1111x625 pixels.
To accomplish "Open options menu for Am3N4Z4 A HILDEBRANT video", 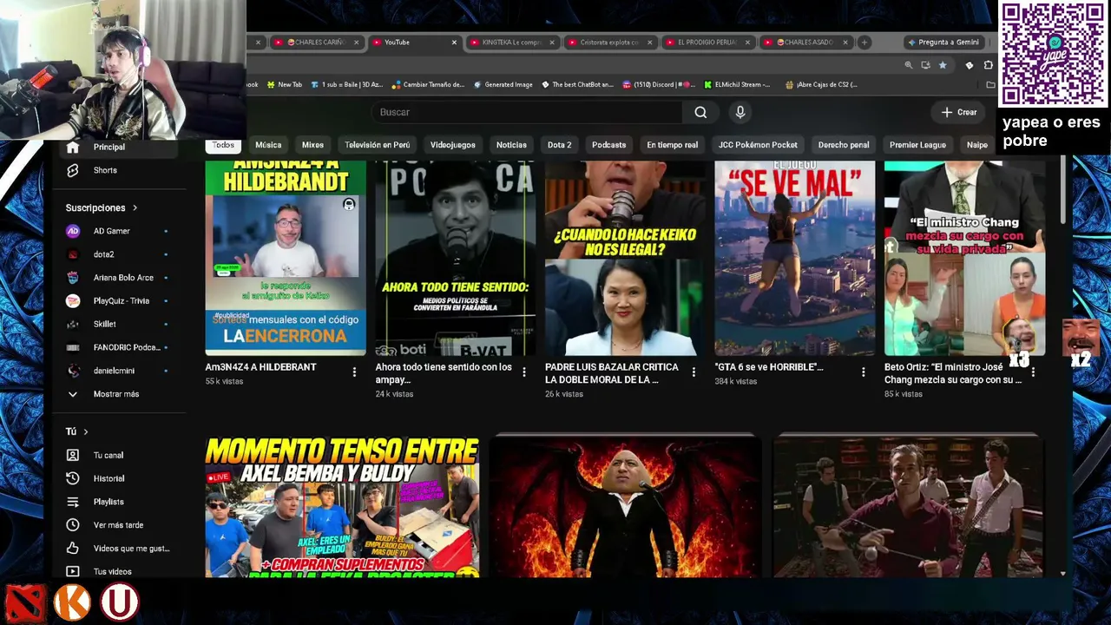I will 354,372.
